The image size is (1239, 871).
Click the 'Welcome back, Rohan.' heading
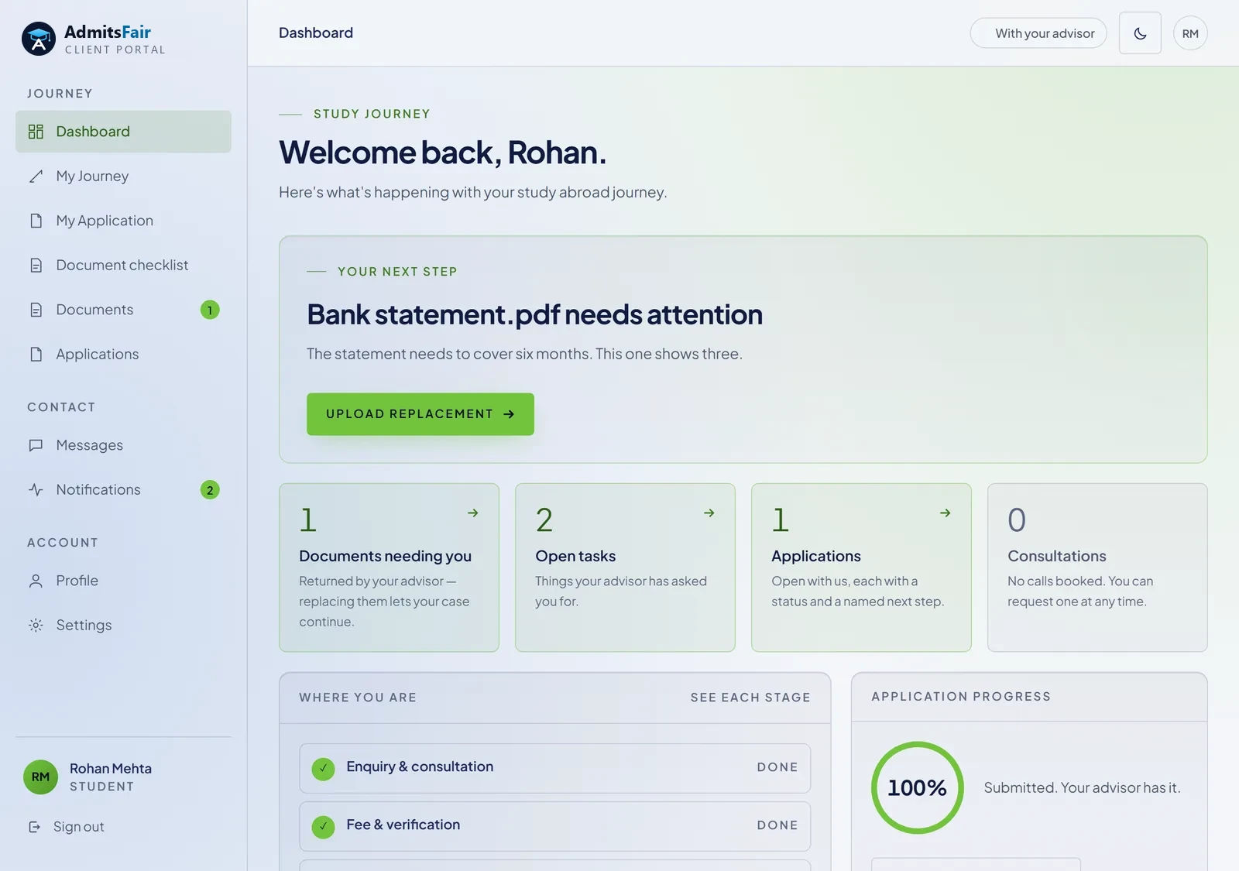click(442, 153)
